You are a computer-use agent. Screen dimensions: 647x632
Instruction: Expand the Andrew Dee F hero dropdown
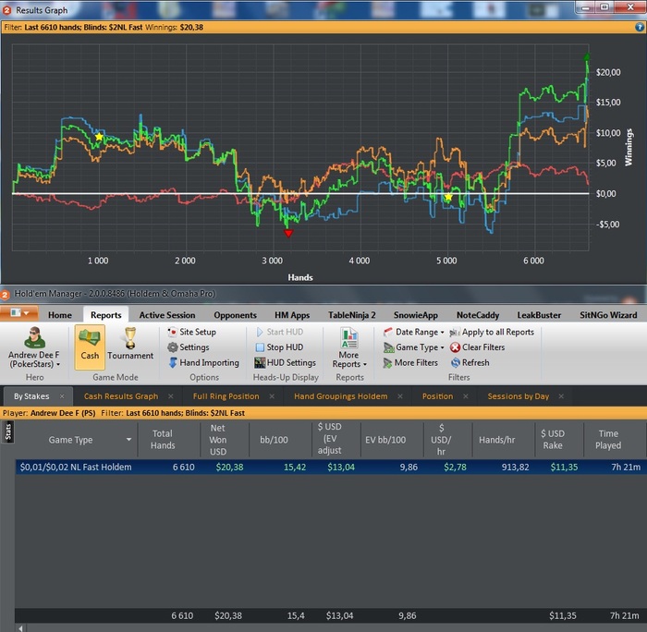click(x=58, y=364)
